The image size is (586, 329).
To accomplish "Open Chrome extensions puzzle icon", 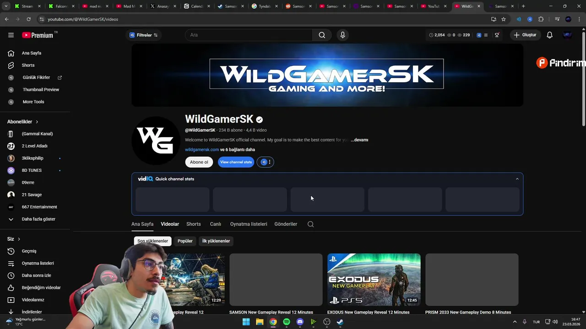I will point(541,19).
